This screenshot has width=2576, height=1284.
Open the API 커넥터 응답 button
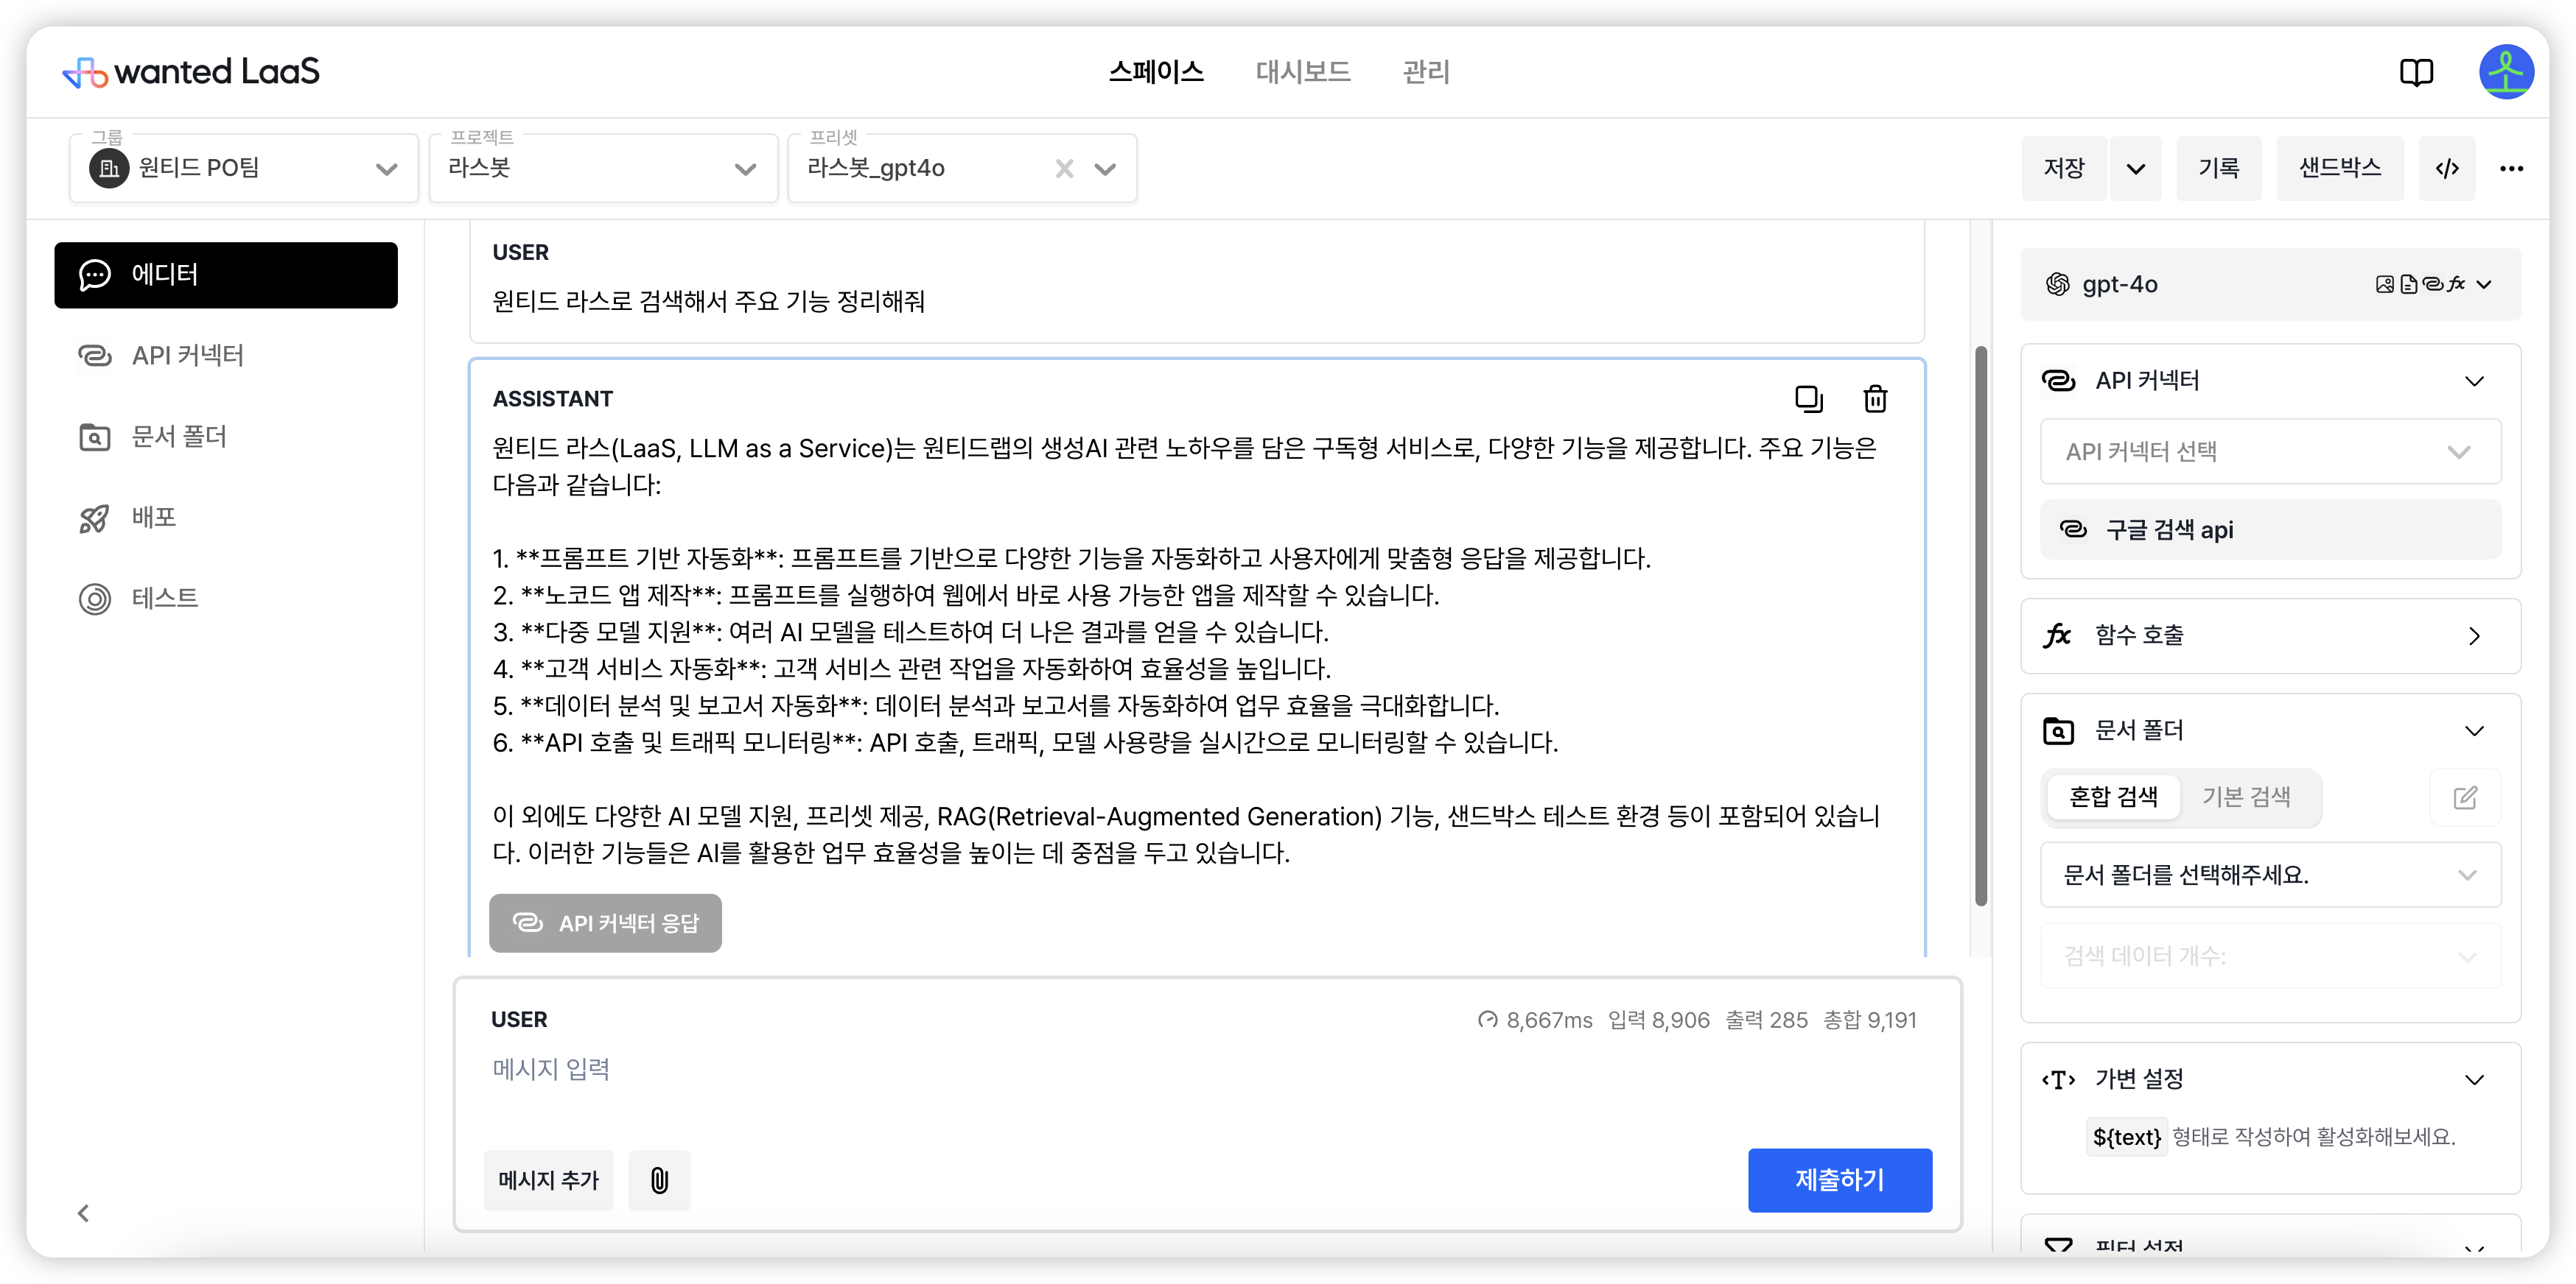pos(605,923)
